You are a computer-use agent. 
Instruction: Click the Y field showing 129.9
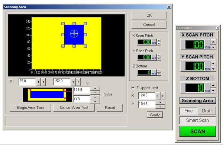[81, 90]
